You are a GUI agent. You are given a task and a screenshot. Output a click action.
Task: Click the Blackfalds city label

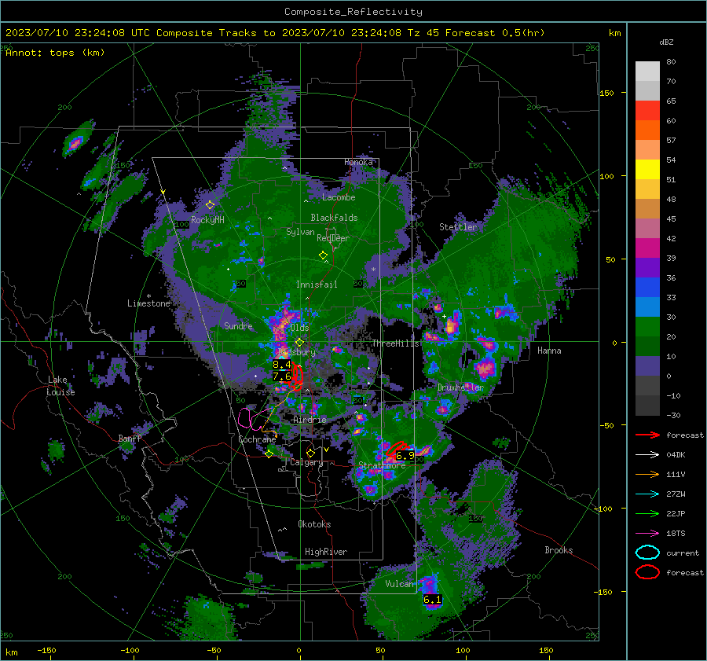(x=334, y=218)
